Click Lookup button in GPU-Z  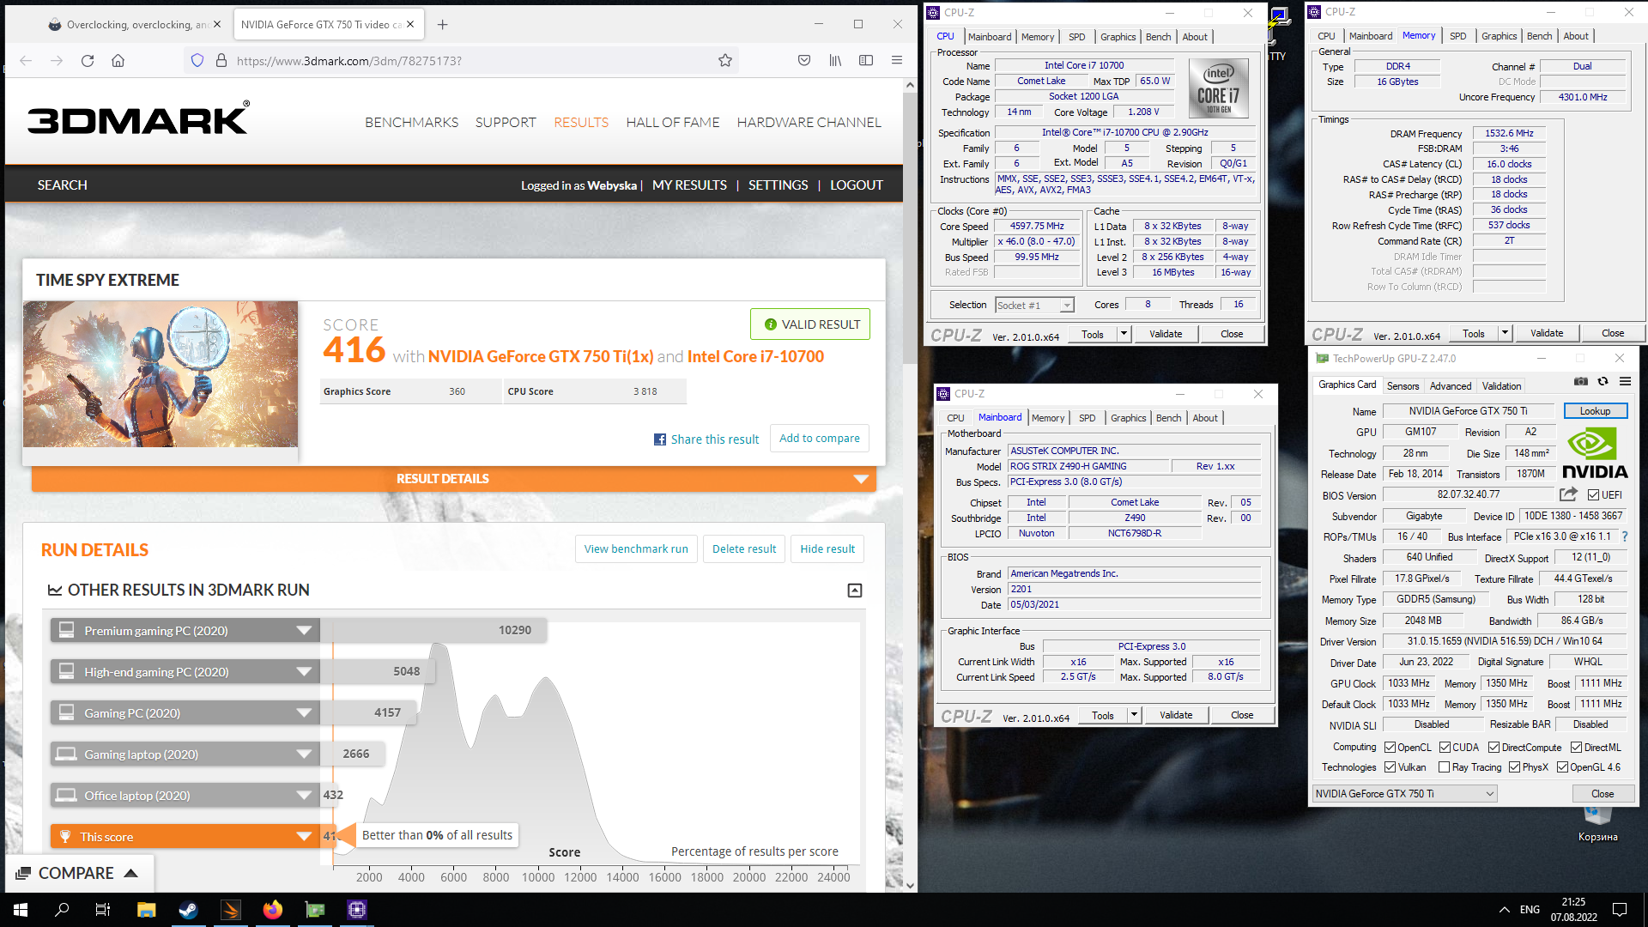point(1595,411)
